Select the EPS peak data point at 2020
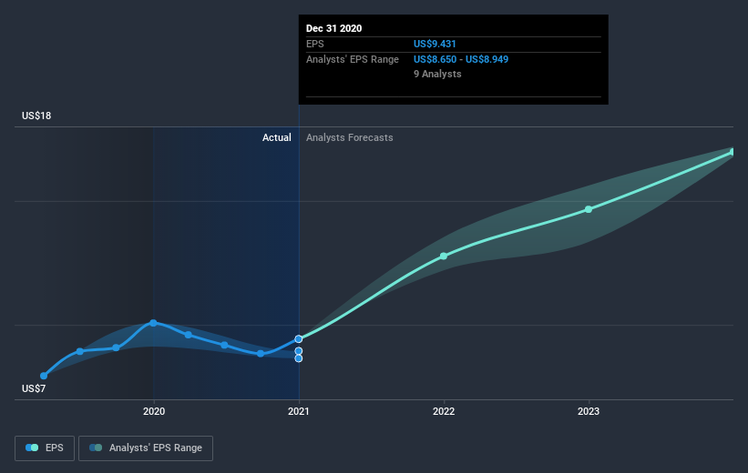748x473 pixels. (153, 323)
